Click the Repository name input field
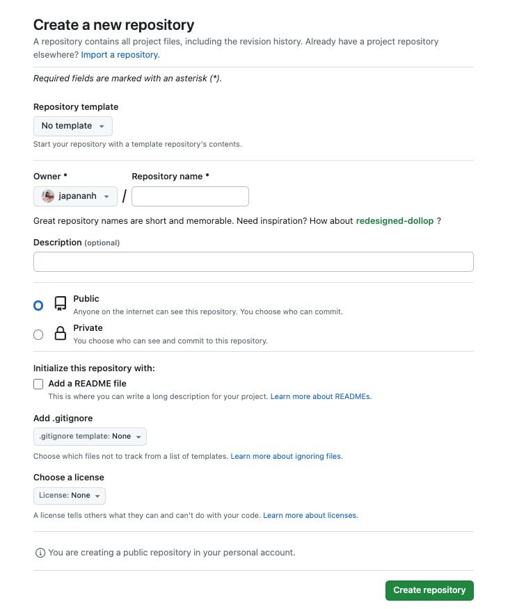This screenshot has width=510, height=609. pyautogui.click(x=190, y=196)
